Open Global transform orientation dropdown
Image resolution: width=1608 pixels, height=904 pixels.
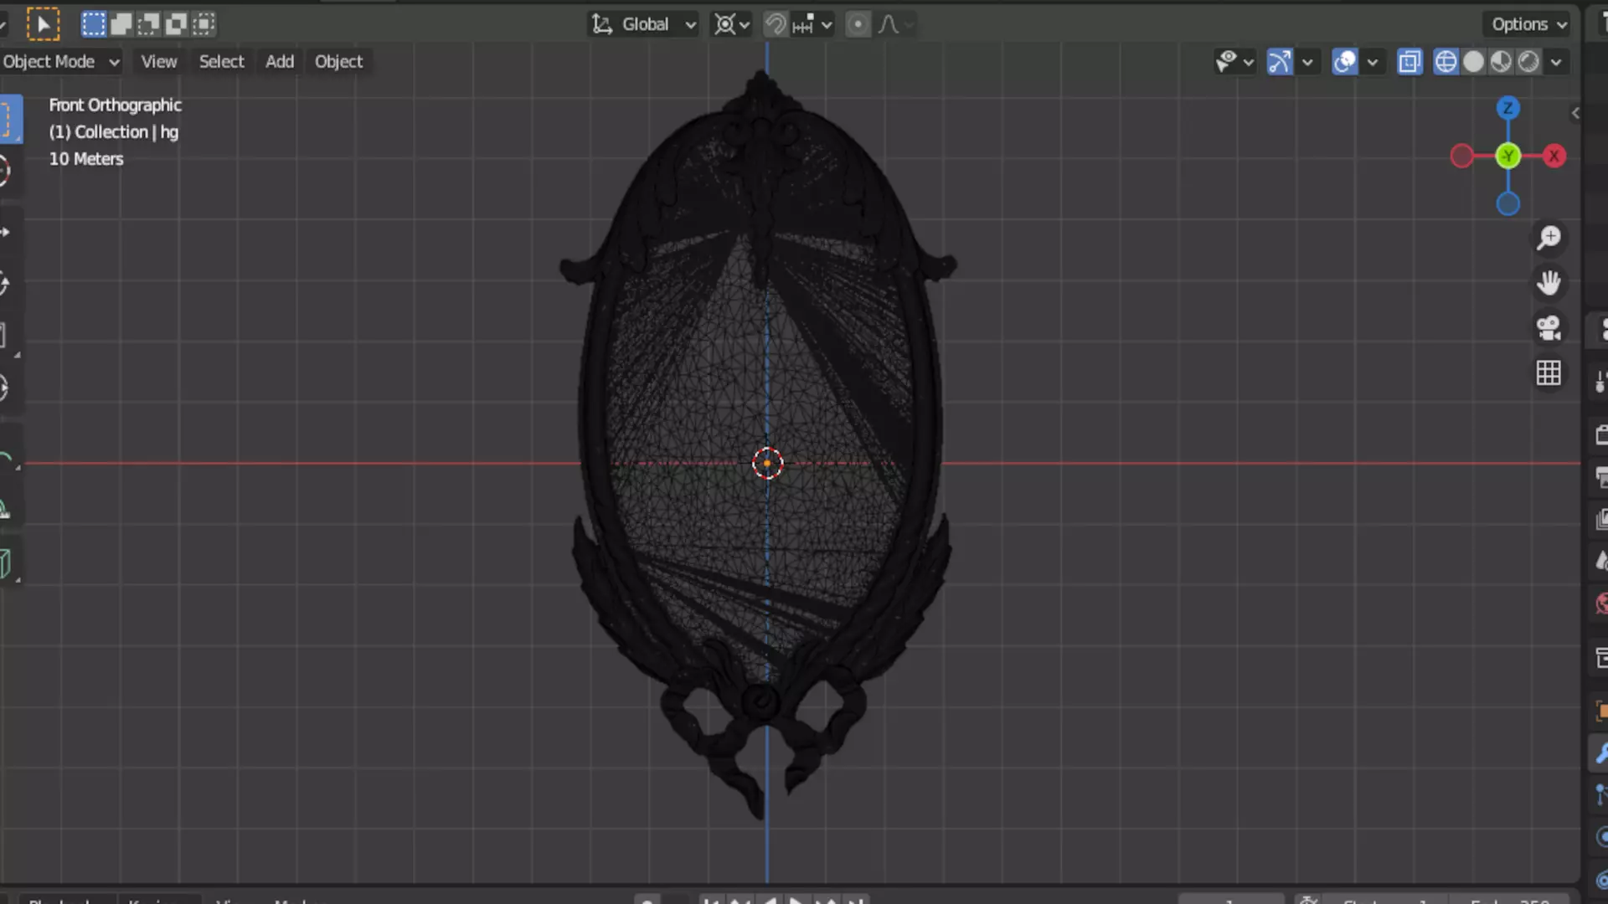(644, 24)
